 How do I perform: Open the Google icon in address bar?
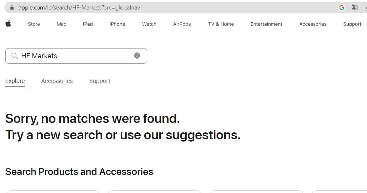click(x=342, y=8)
